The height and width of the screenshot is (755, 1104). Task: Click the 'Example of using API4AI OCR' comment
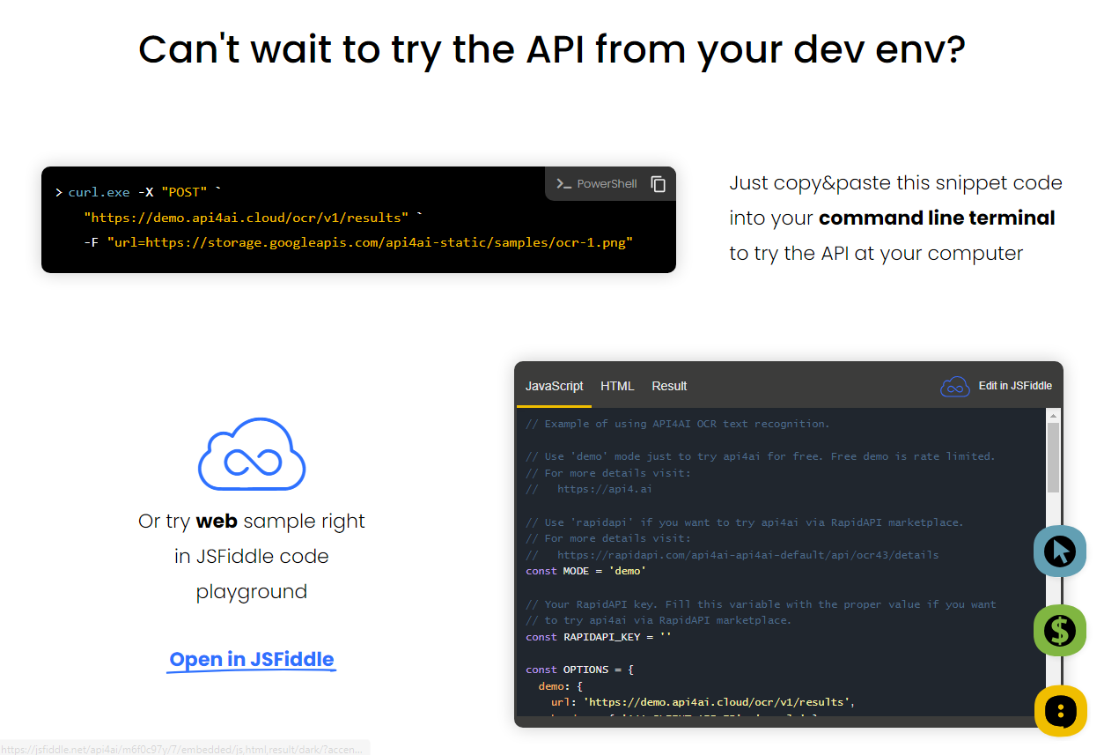tap(678, 424)
